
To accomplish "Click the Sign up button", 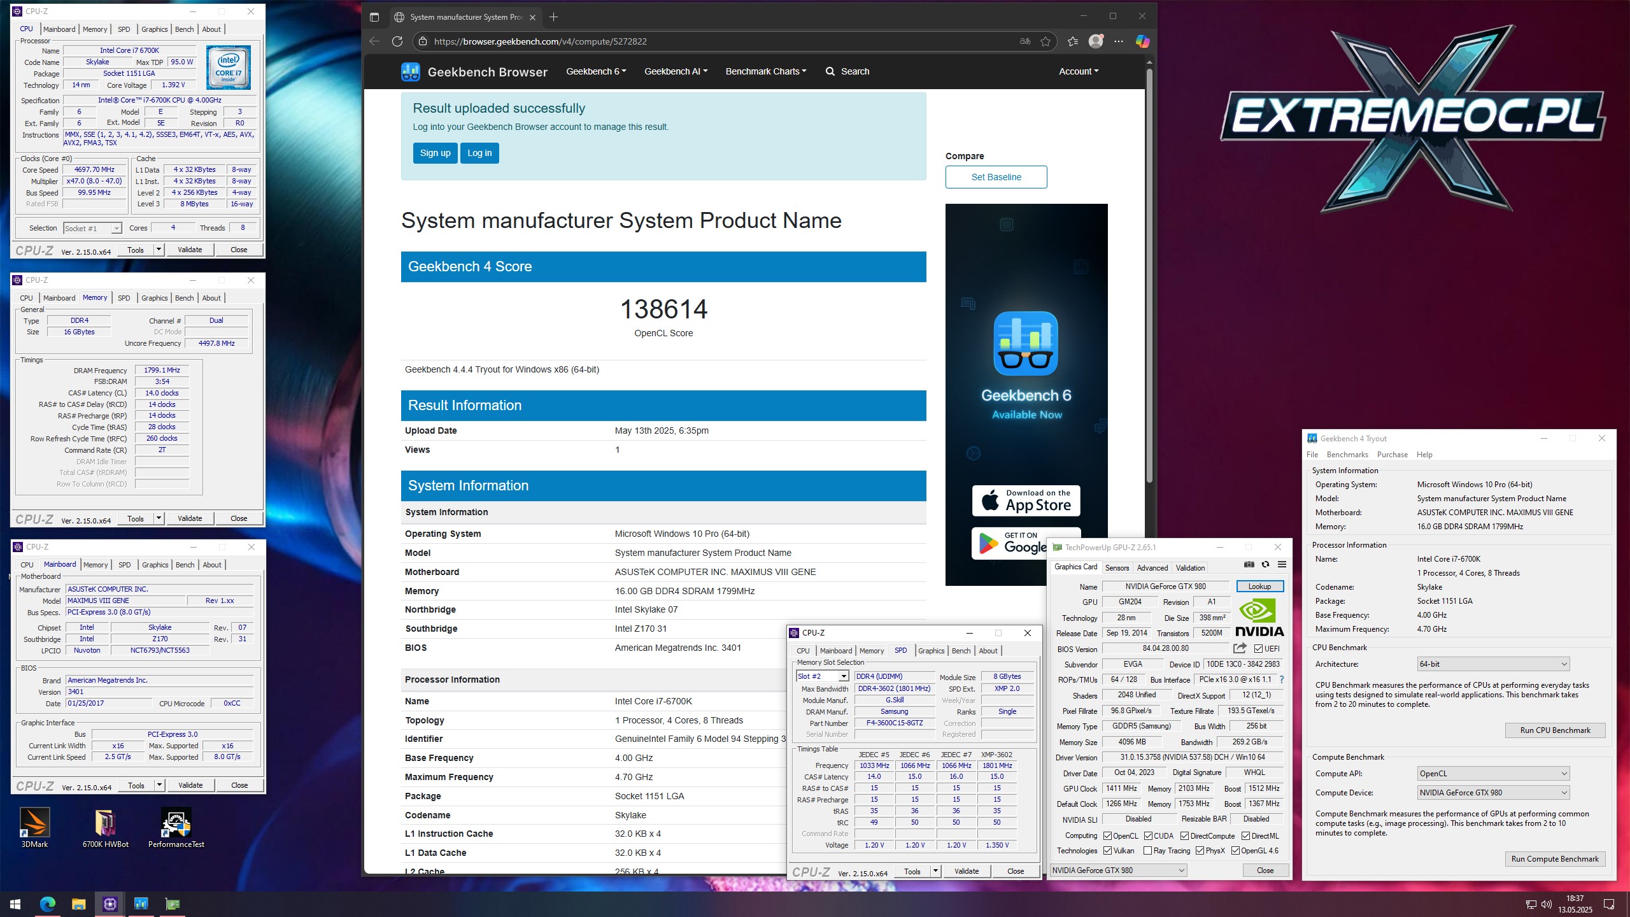I will pos(435,153).
